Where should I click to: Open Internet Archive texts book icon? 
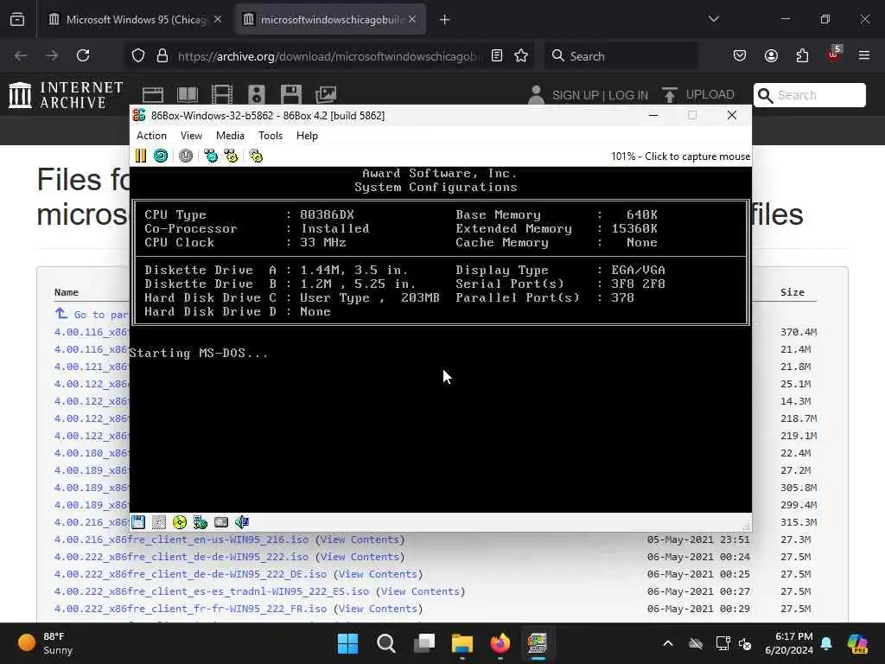pos(188,95)
